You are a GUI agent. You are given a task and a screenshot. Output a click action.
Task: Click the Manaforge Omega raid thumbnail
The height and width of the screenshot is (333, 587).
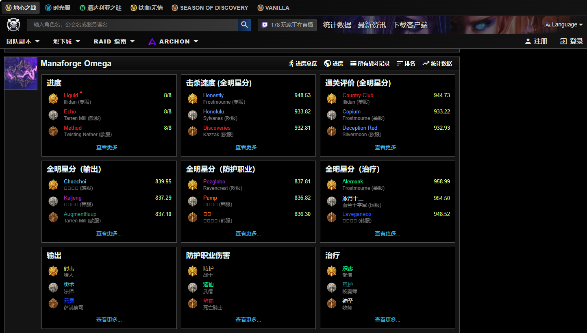pos(21,73)
